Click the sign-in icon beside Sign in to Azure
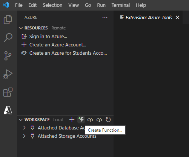 click(x=24, y=37)
